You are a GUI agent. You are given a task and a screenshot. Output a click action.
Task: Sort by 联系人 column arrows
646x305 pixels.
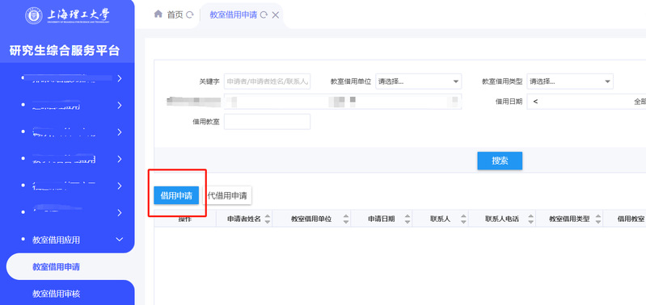[463, 219]
